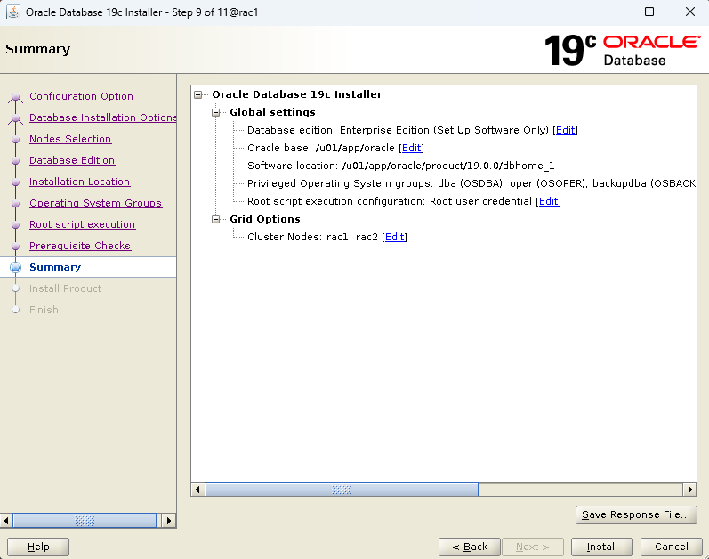This screenshot has width=709, height=559.
Task: Click the Prerequisite Checks step marker dot
Action: tap(15, 246)
